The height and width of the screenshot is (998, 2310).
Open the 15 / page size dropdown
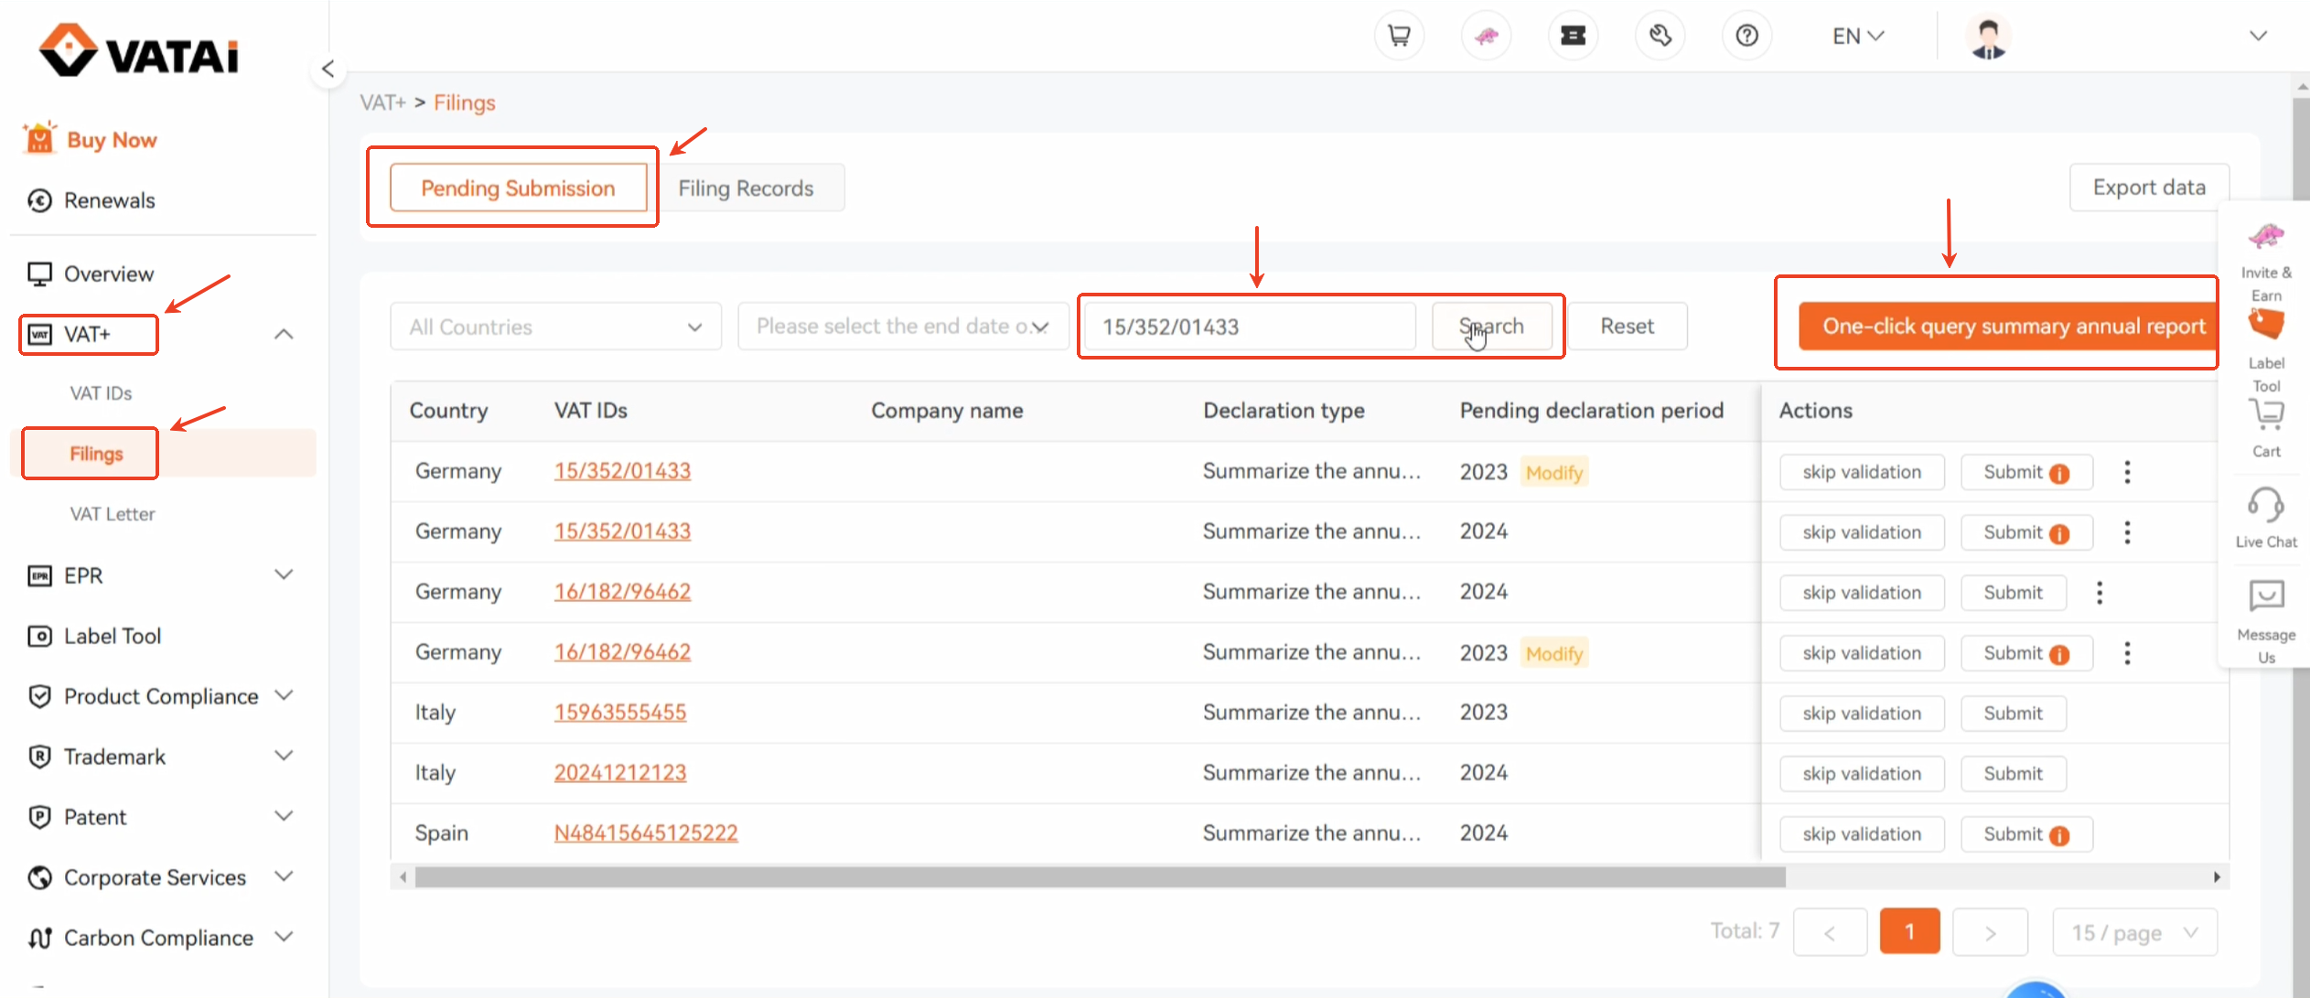coord(2134,932)
